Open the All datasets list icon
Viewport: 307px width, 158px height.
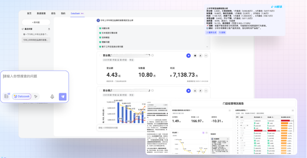click(6, 96)
